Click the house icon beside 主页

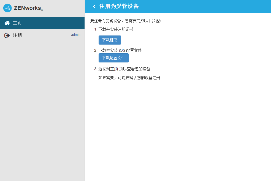click(7, 23)
